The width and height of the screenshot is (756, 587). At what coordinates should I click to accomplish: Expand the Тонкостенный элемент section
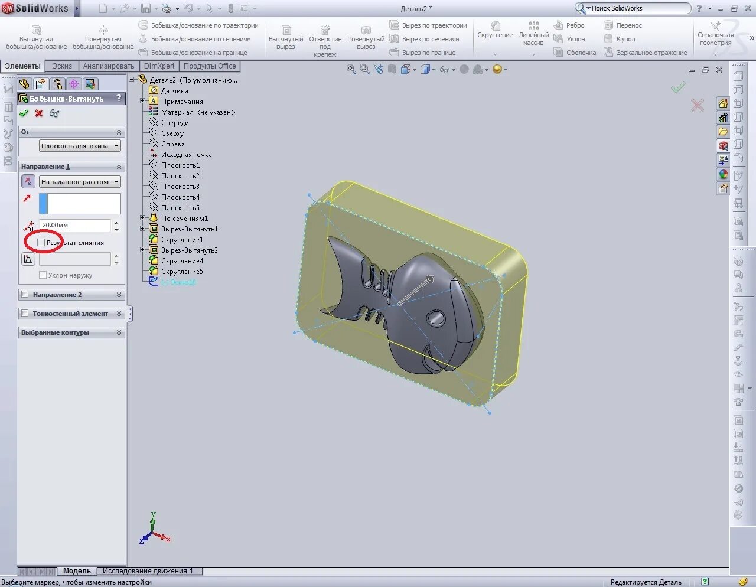pyautogui.click(x=119, y=314)
